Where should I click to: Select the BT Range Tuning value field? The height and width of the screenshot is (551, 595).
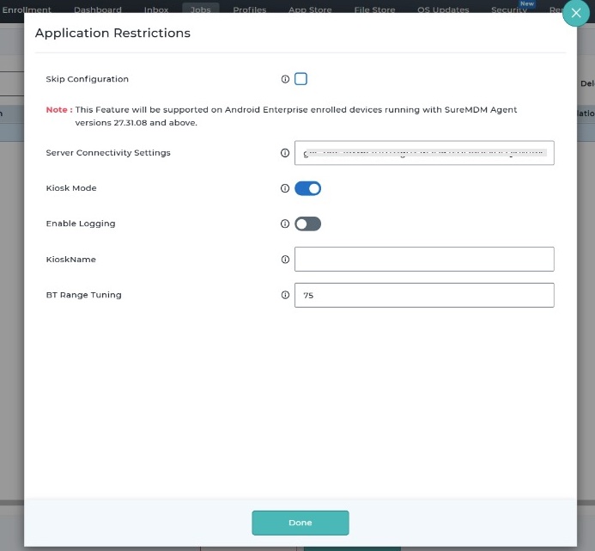(424, 295)
